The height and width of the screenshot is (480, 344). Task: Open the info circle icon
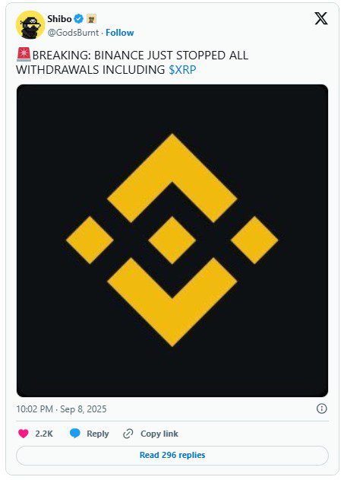(x=322, y=408)
